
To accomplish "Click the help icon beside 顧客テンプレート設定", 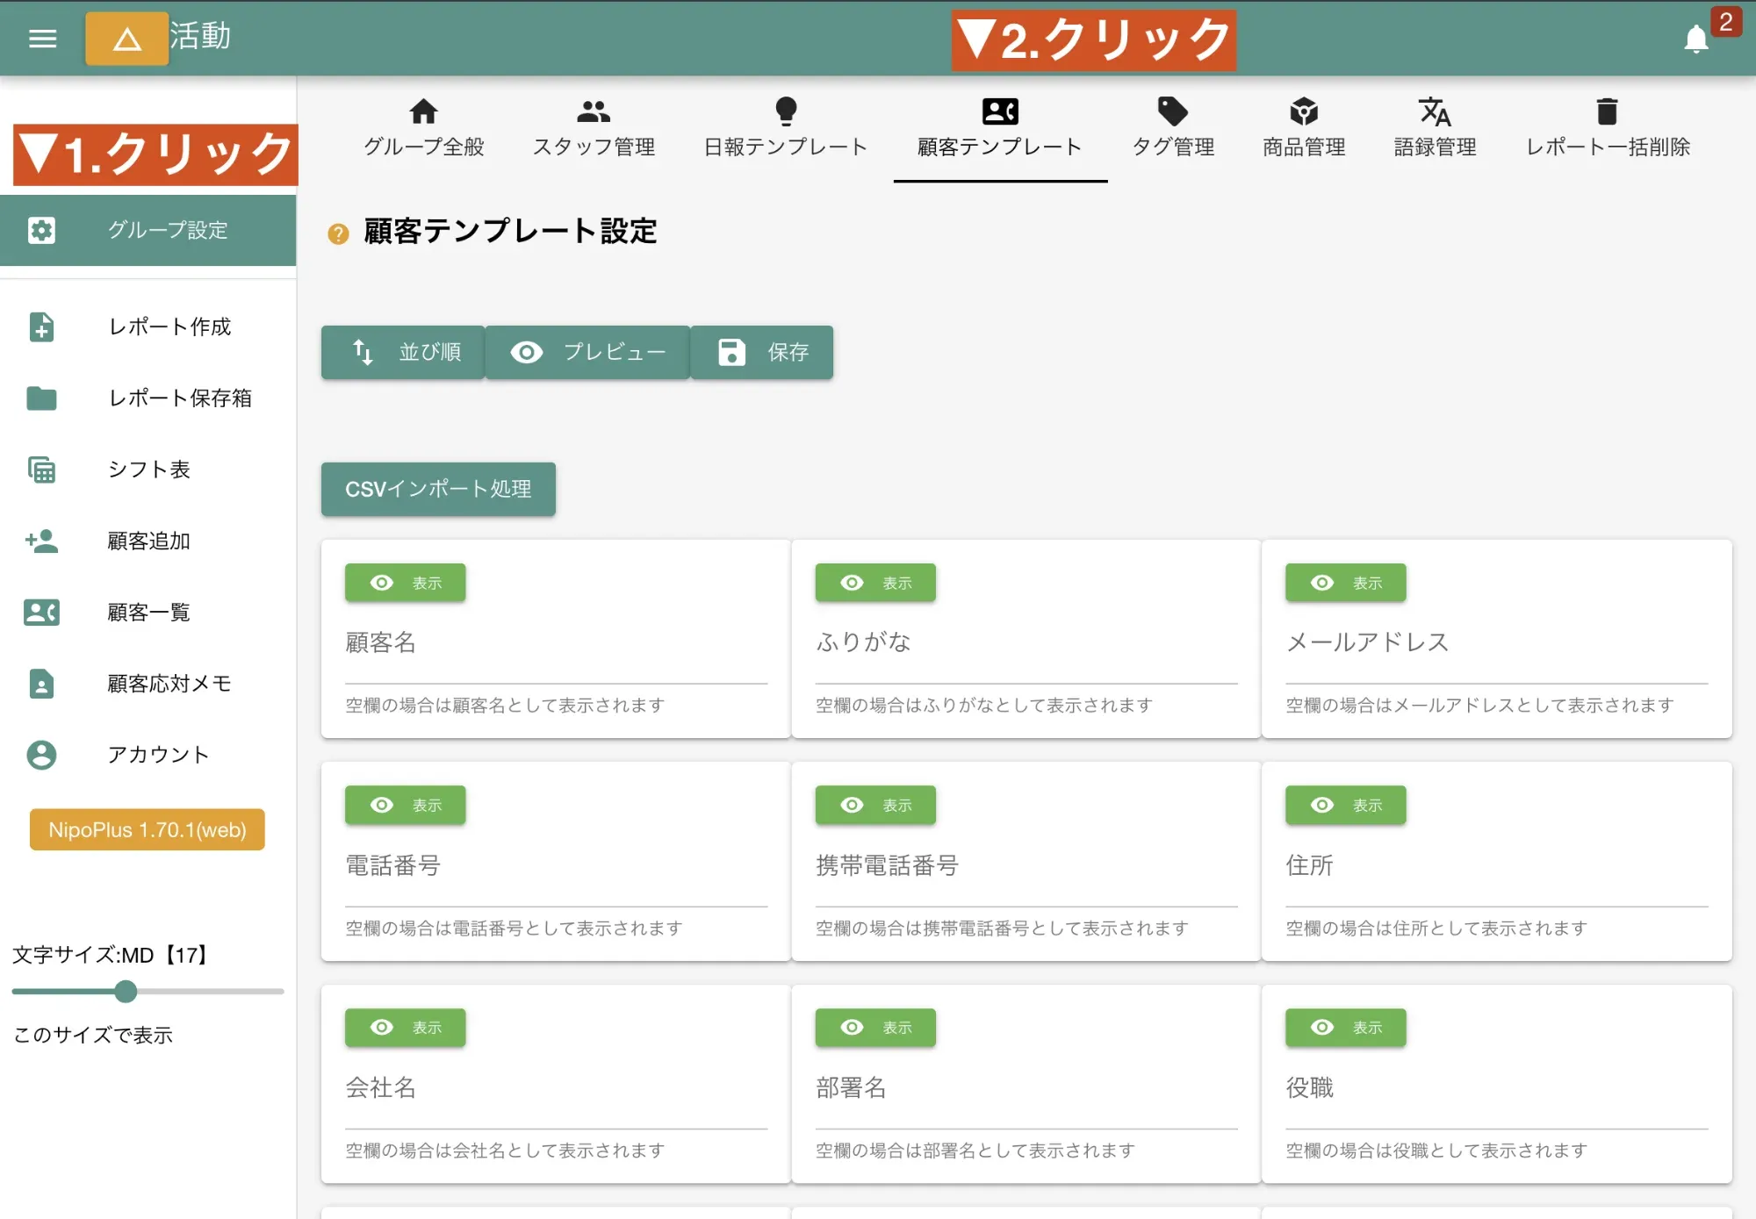I will [x=338, y=233].
